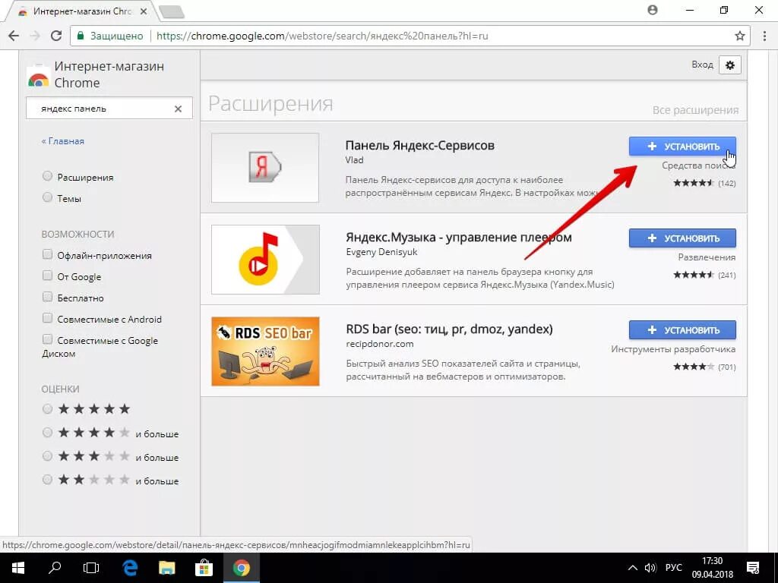
Task: Open a new tab button
Action: click(171, 12)
